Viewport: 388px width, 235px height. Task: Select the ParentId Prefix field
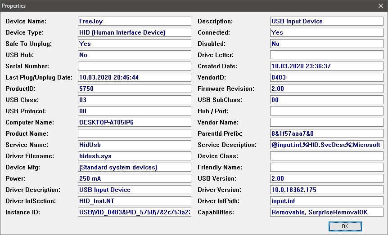click(327, 134)
